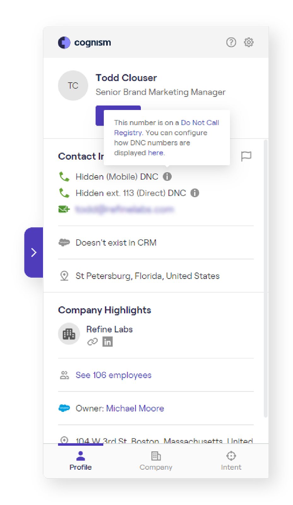This screenshot has width=293, height=505.
Task: Open the Do Not Call Registry link
Action: [x=200, y=122]
